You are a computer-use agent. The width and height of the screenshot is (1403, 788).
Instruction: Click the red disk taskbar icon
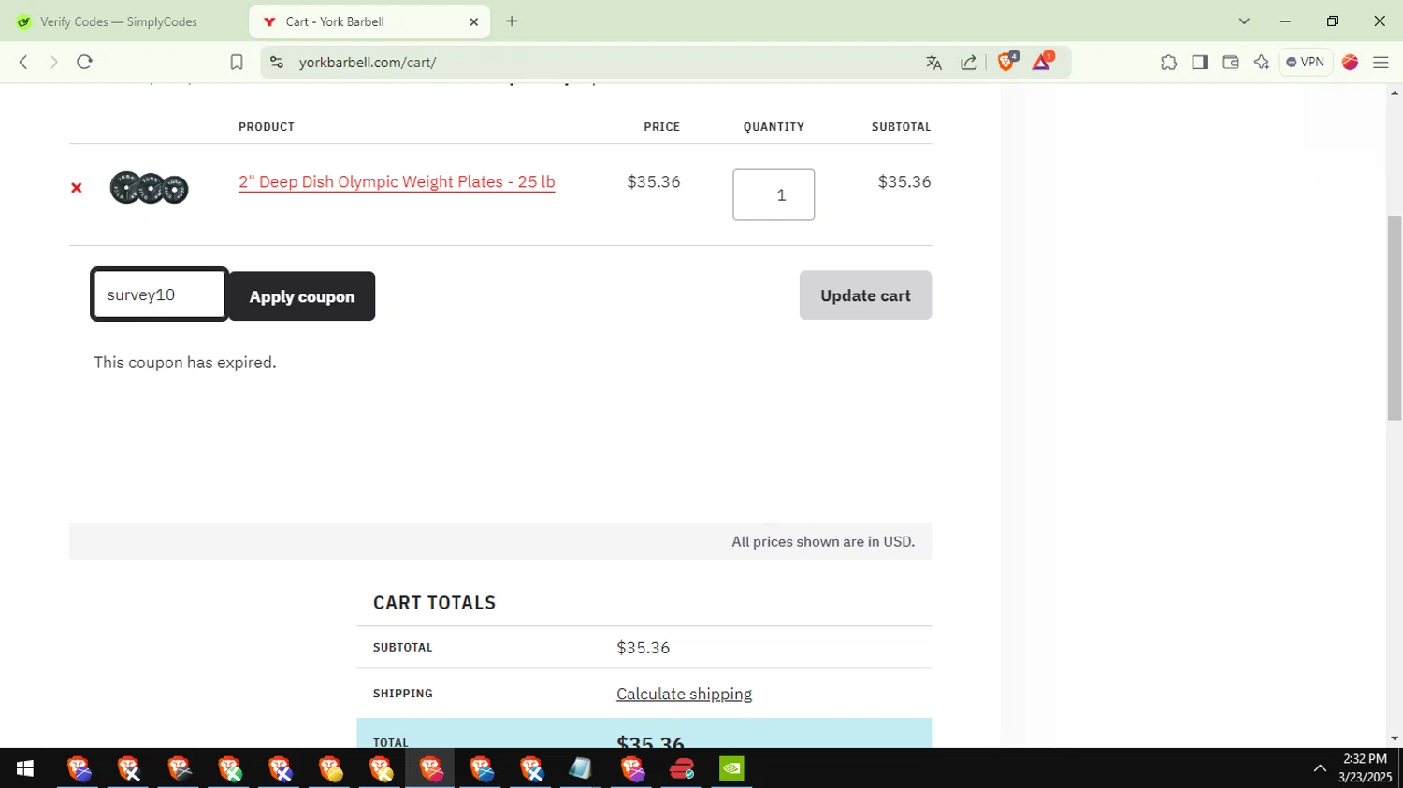[682, 768]
